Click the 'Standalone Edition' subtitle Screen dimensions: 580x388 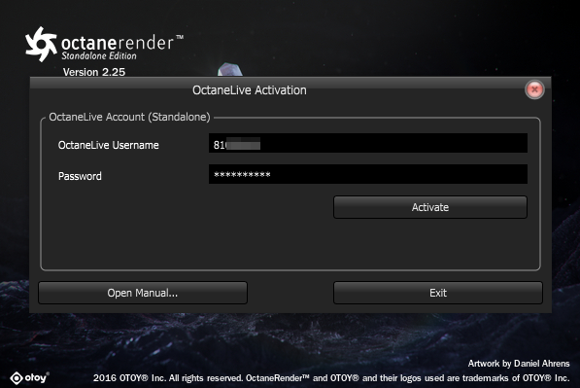tap(99, 55)
